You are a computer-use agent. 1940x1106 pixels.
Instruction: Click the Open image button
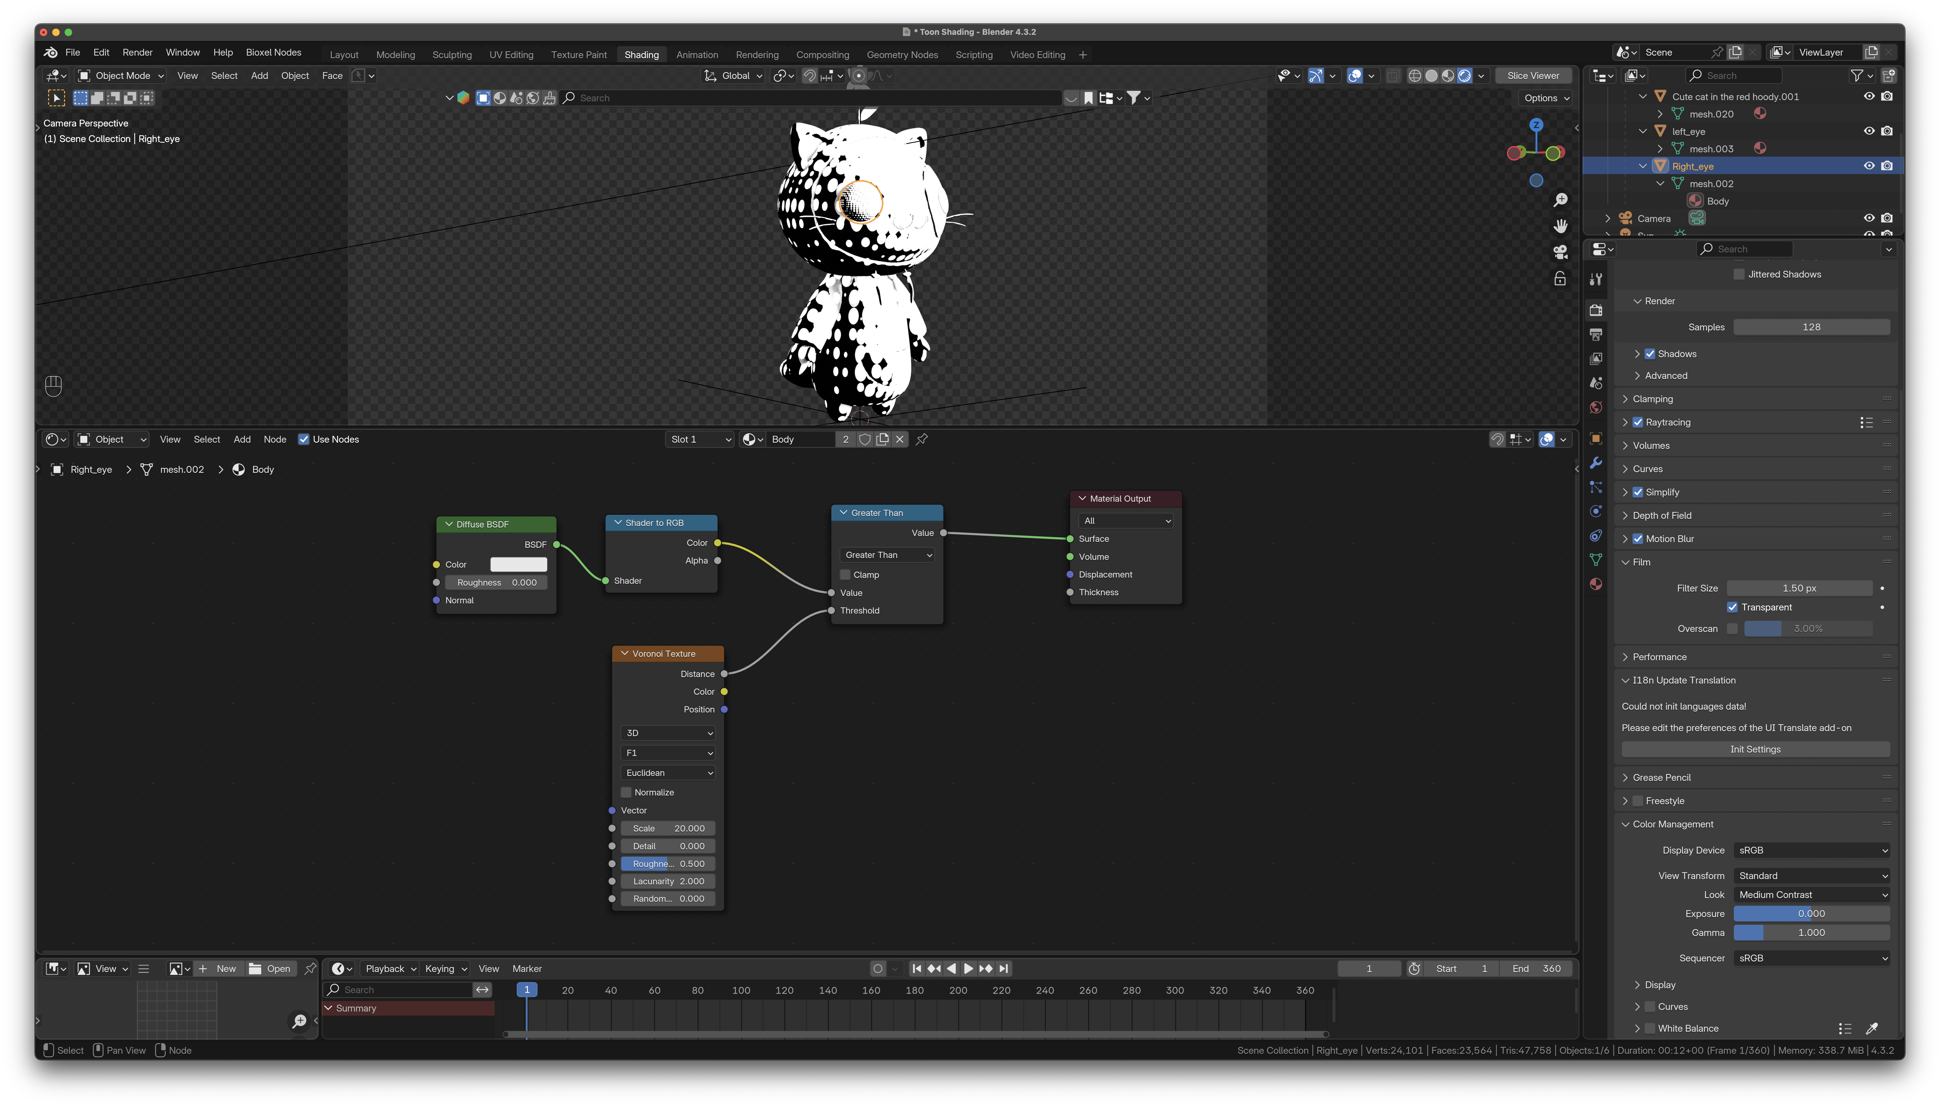[x=270, y=969]
